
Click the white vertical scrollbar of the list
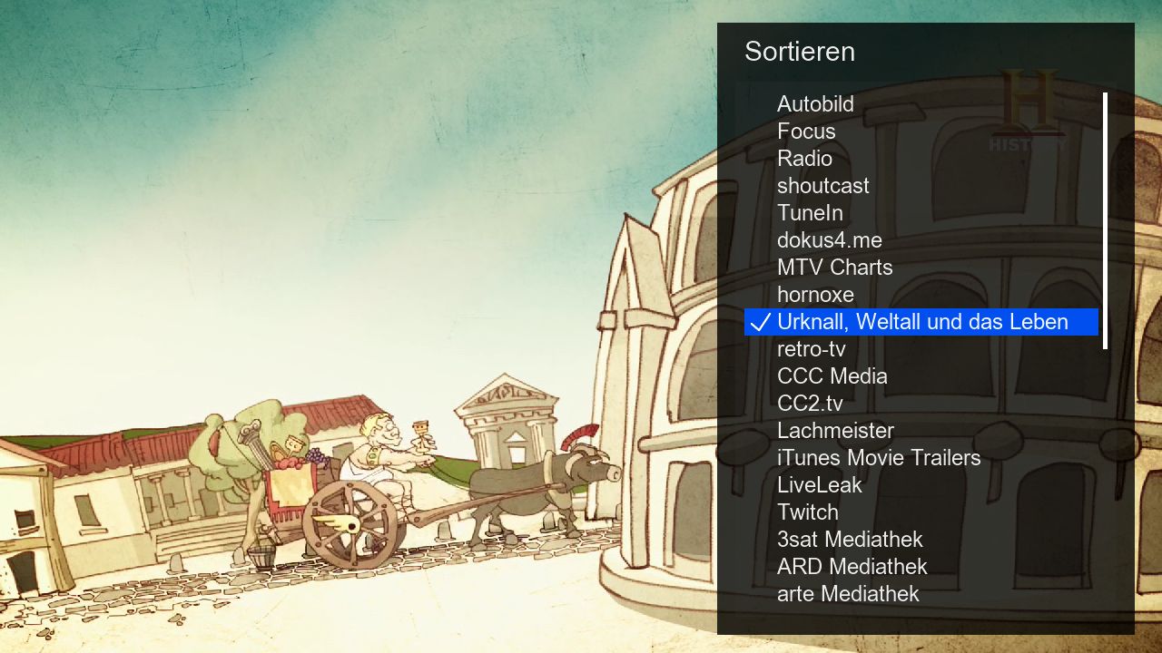click(1105, 220)
